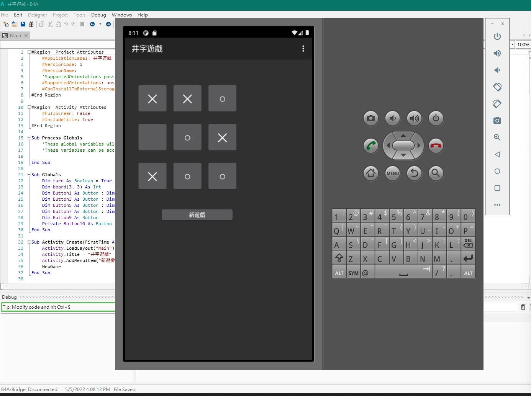Select the Main code tab
This screenshot has height=396, width=531.
coord(15,35)
